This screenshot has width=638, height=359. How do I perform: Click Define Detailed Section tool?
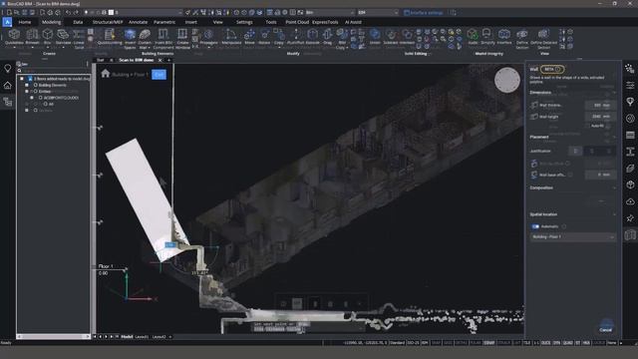(543, 39)
